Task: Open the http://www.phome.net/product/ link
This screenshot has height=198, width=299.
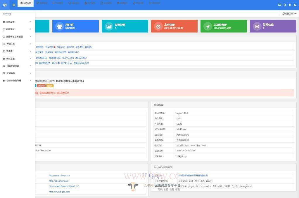Action: coord(64,186)
